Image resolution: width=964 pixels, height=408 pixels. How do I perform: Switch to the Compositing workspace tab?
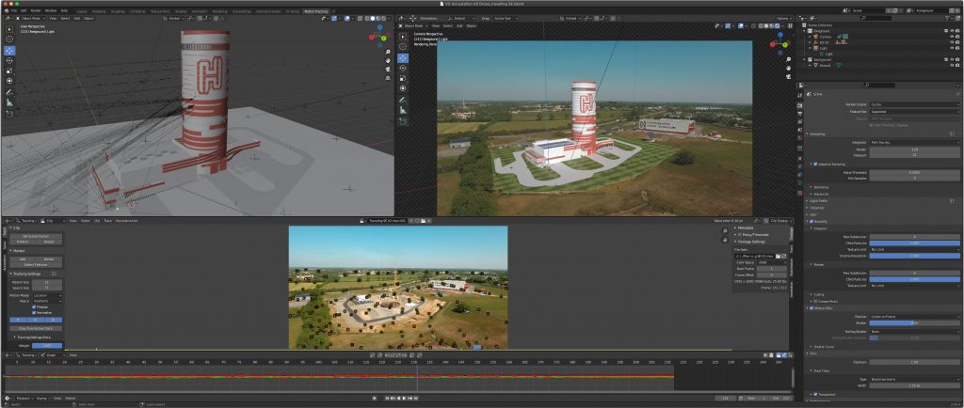click(242, 11)
